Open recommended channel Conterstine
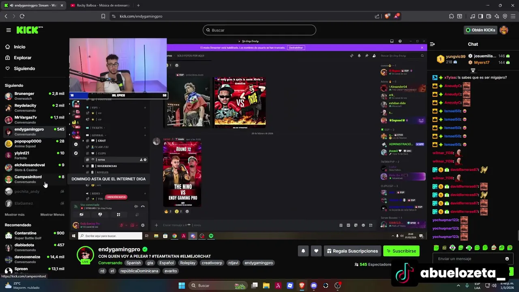This screenshot has height=292, width=519. tap(34, 235)
